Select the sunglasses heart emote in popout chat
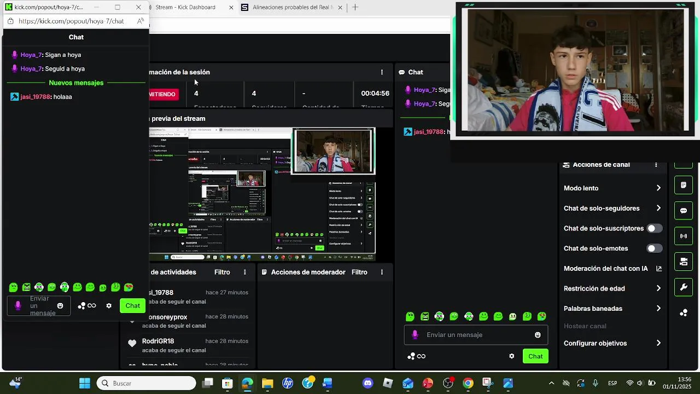700x394 pixels. coord(129,287)
